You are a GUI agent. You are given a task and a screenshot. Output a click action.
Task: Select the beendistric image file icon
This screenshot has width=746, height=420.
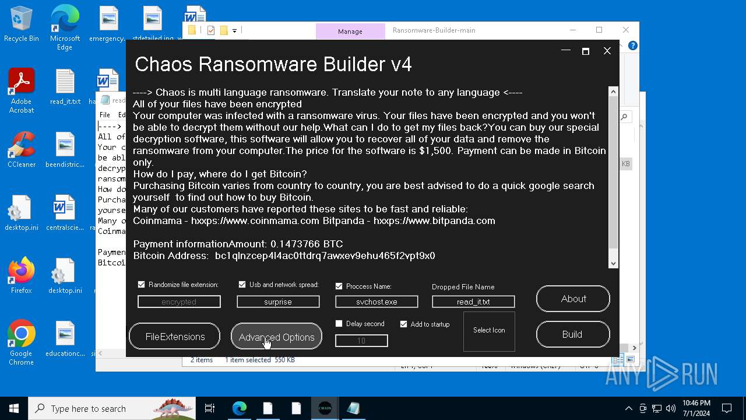pos(65,150)
